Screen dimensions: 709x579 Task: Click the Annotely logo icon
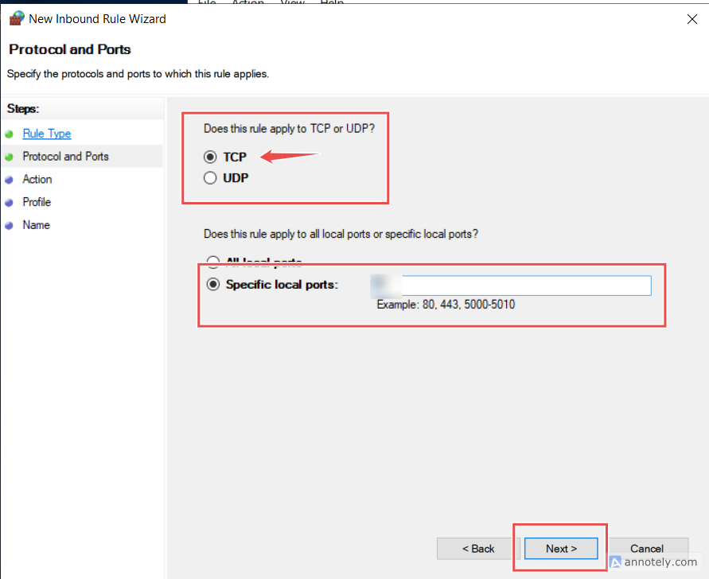tap(616, 562)
